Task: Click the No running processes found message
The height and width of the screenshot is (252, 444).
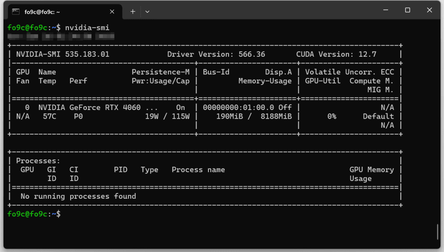Action: click(78, 196)
